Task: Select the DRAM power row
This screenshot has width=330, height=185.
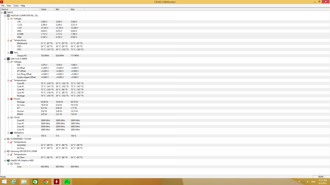Action: [x=165, y=114]
